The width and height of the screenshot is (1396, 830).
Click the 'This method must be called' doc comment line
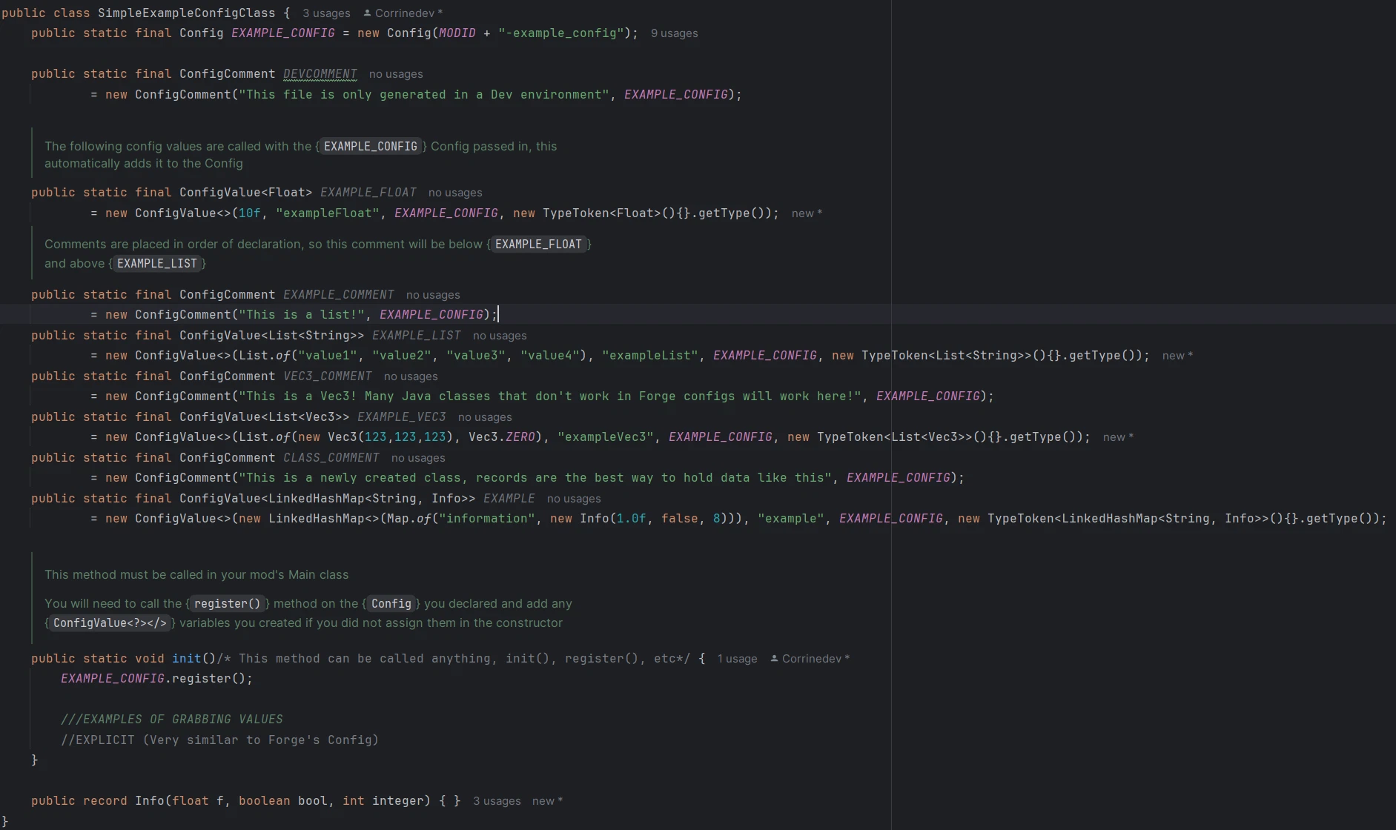[196, 575]
